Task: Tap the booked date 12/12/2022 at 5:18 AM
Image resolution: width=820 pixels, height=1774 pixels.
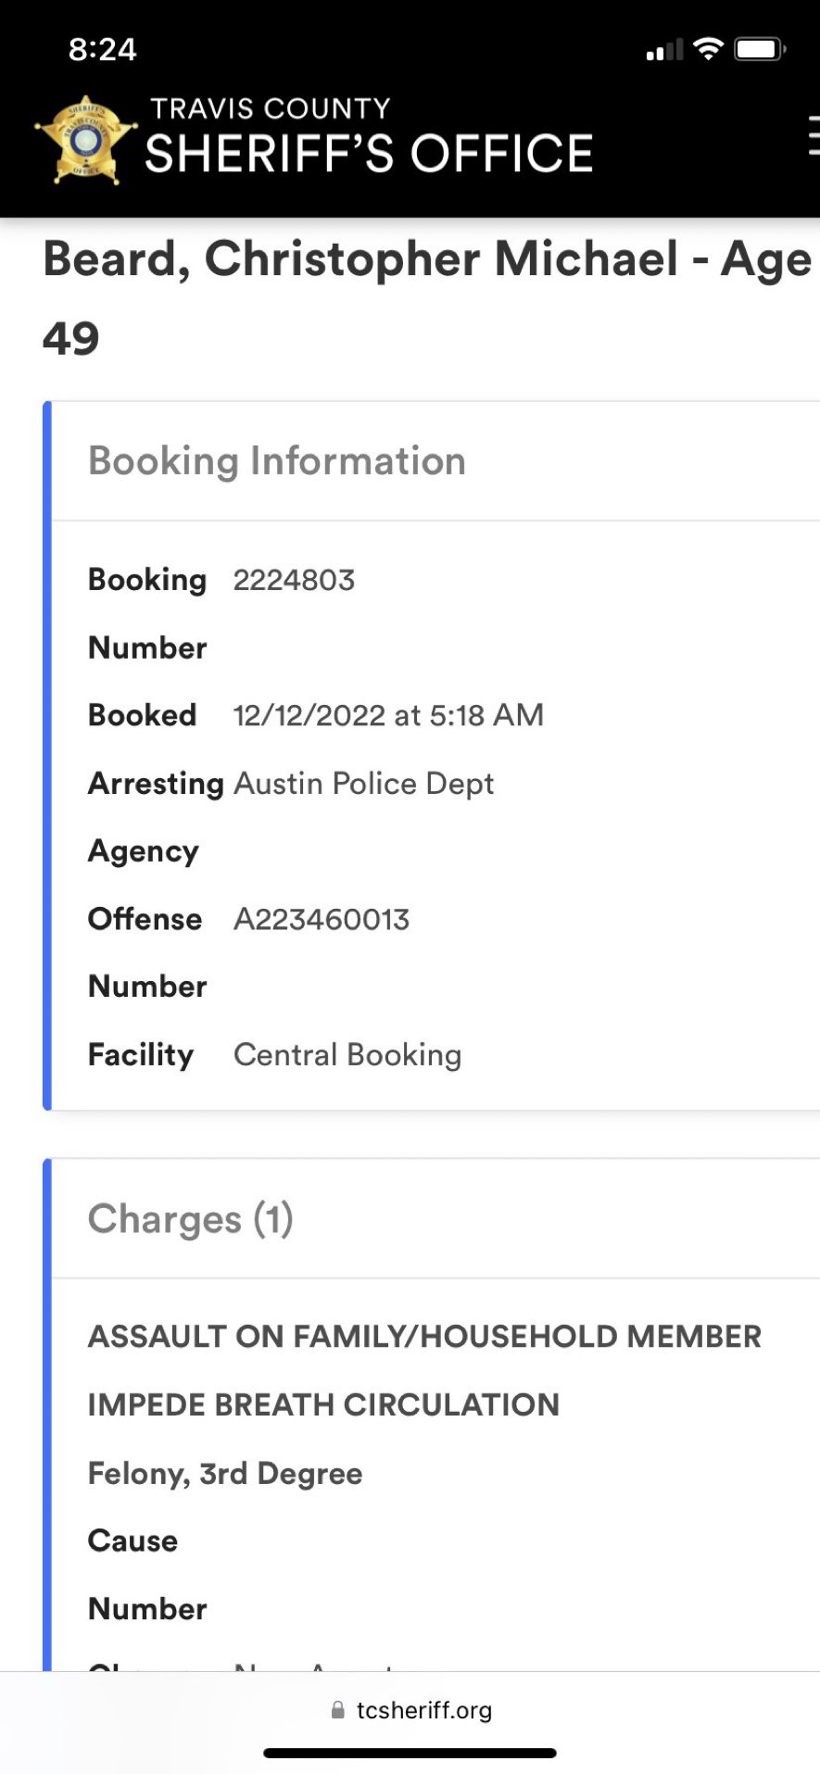Action: click(x=388, y=715)
